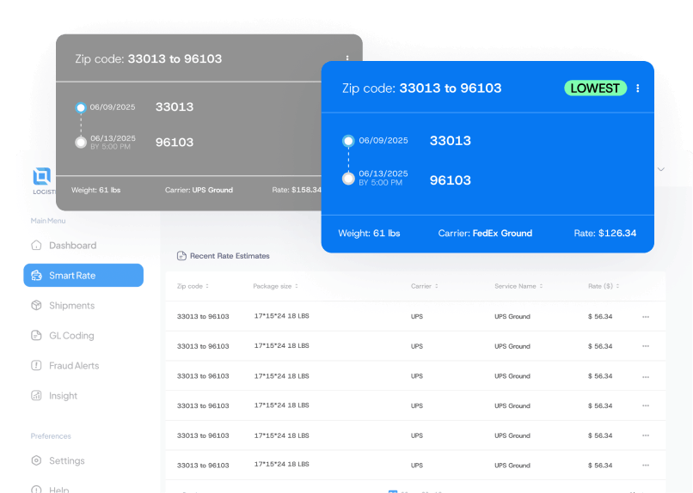693x493 pixels.
Task: Click 'Carrier: UPS Ground' on gray card
Action: [x=199, y=190]
